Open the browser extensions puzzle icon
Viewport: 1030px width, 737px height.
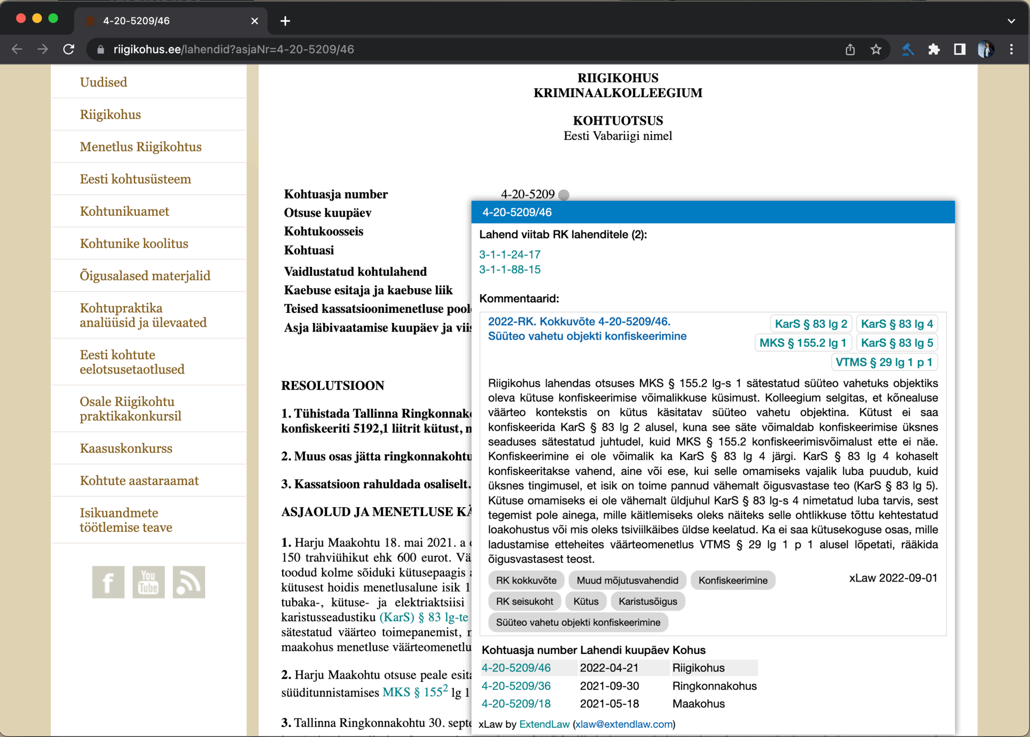934,49
